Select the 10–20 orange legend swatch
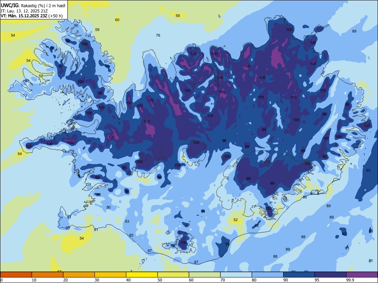The image size is (378, 283). [x=48, y=275]
